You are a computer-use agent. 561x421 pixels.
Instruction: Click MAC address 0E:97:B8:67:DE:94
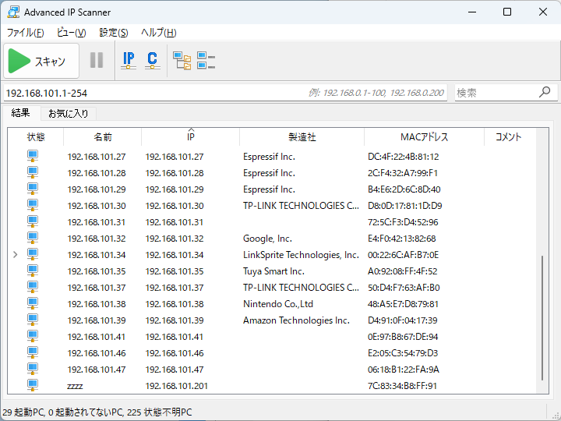click(403, 337)
